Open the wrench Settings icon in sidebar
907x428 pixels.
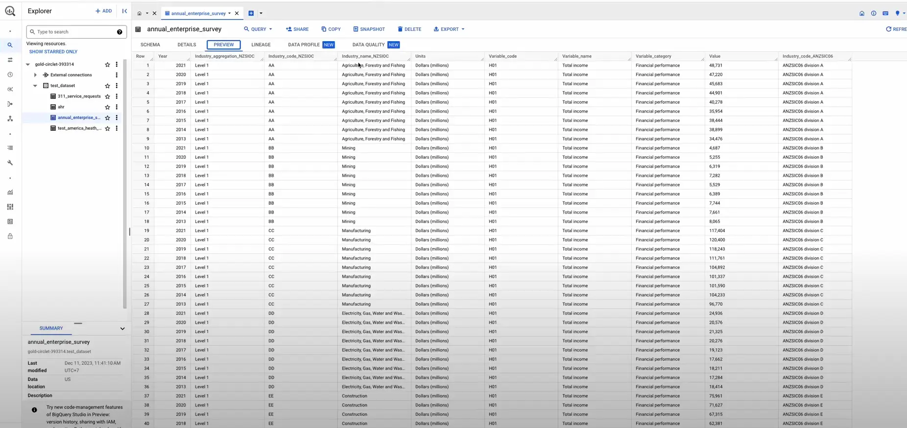point(10,163)
